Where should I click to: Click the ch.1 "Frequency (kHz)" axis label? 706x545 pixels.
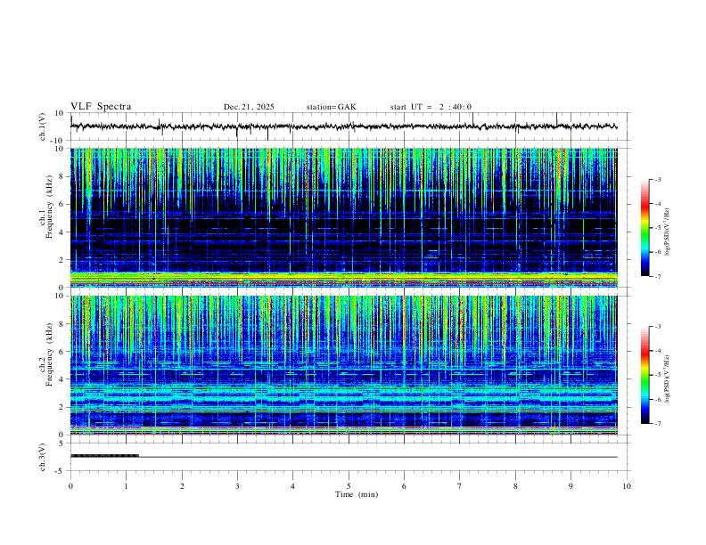click(49, 207)
